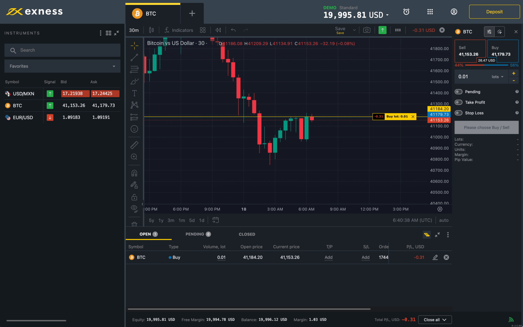Open the emoji icons tool

tap(134, 129)
